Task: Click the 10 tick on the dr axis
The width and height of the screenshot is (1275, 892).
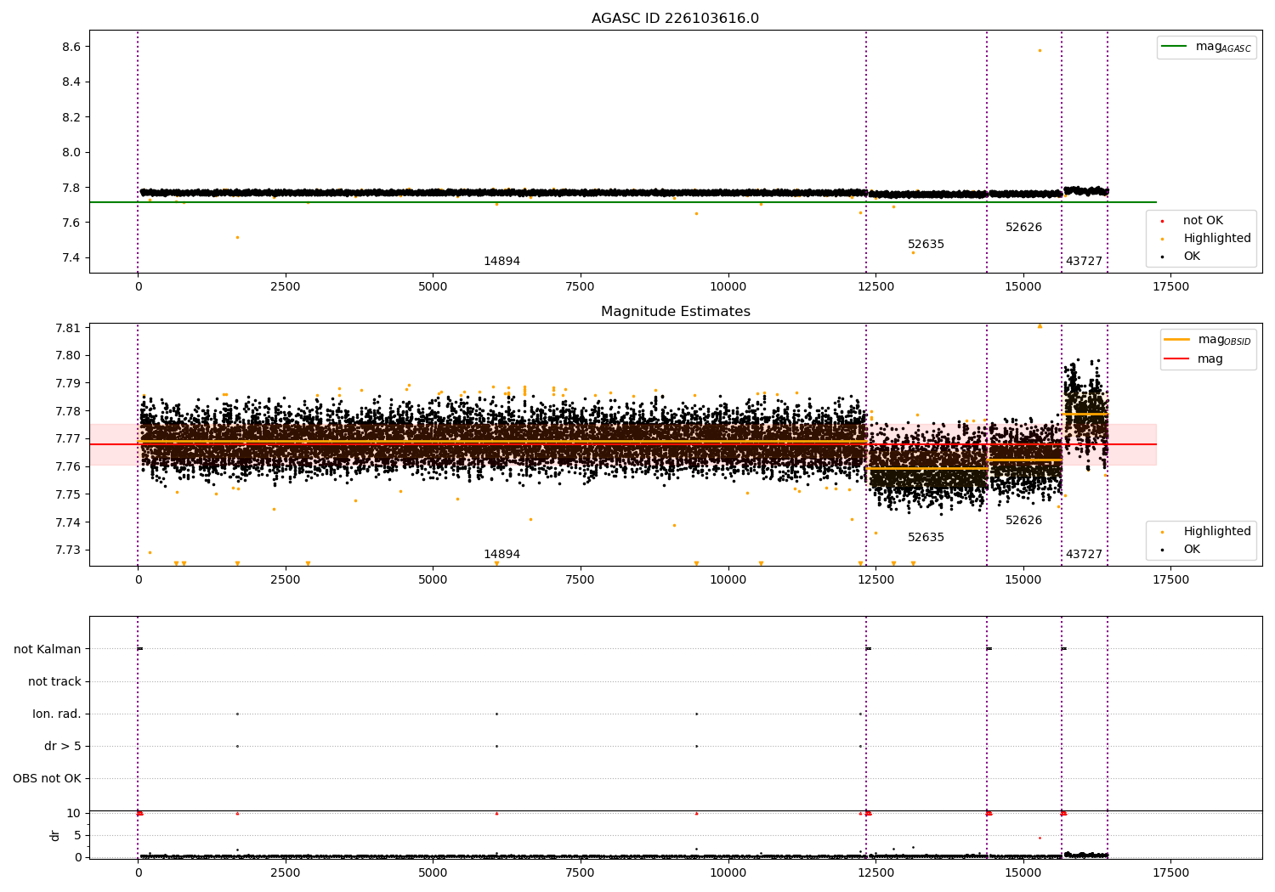Action: tap(74, 814)
